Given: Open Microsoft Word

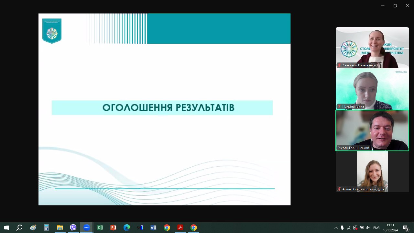Looking at the screenshot, I should point(153,228).
